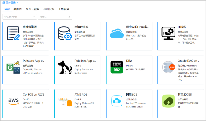Switch to the 全部 tab
The width and height of the screenshot is (206, 121).
7,9
